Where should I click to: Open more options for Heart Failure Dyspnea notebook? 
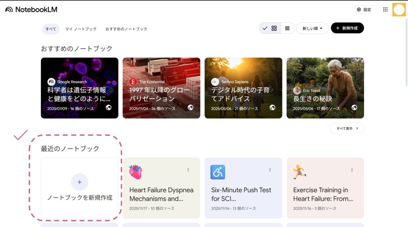(188, 170)
